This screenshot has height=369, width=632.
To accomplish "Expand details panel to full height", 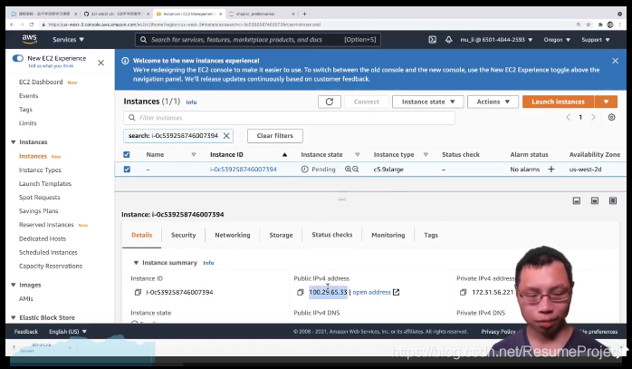I will 613,200.
